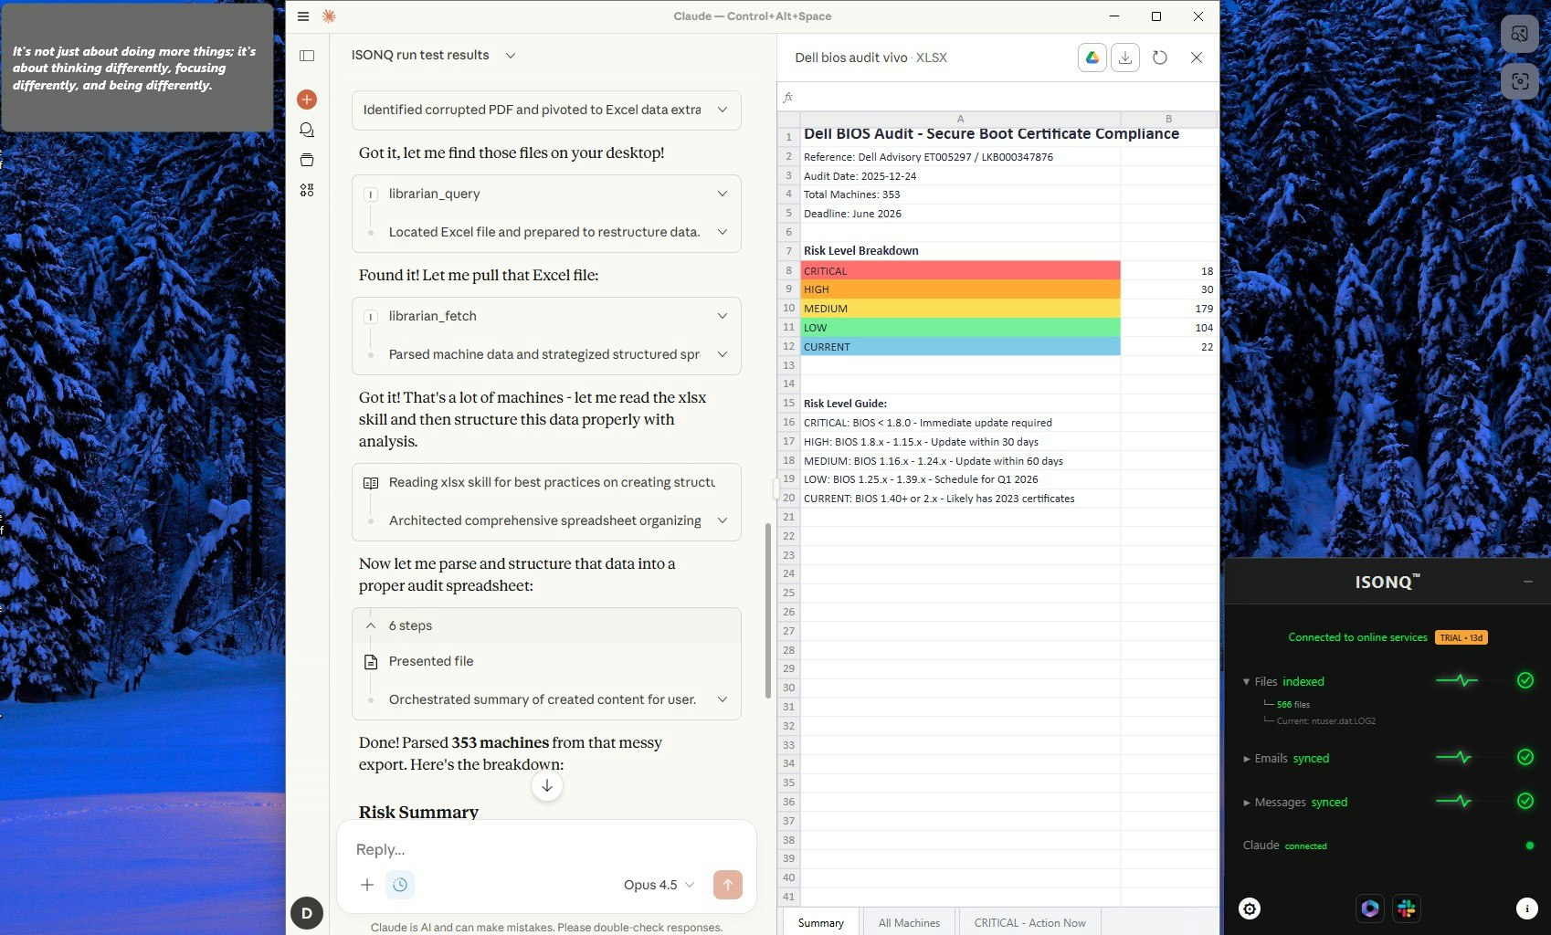Click the desktop screen capture icon
1551x935 pixels.
1520,81
